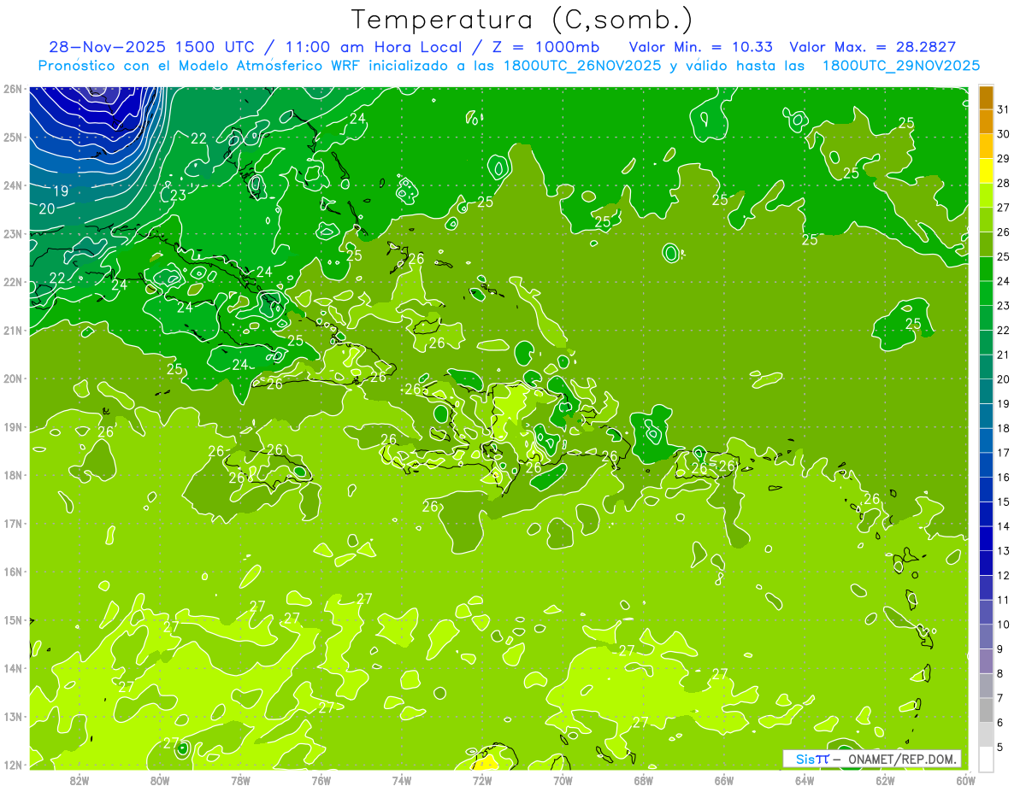Viewport: 1026px width, 792px height.
Task: Click the 82W longitude axis label
Action: click(80, 779)
